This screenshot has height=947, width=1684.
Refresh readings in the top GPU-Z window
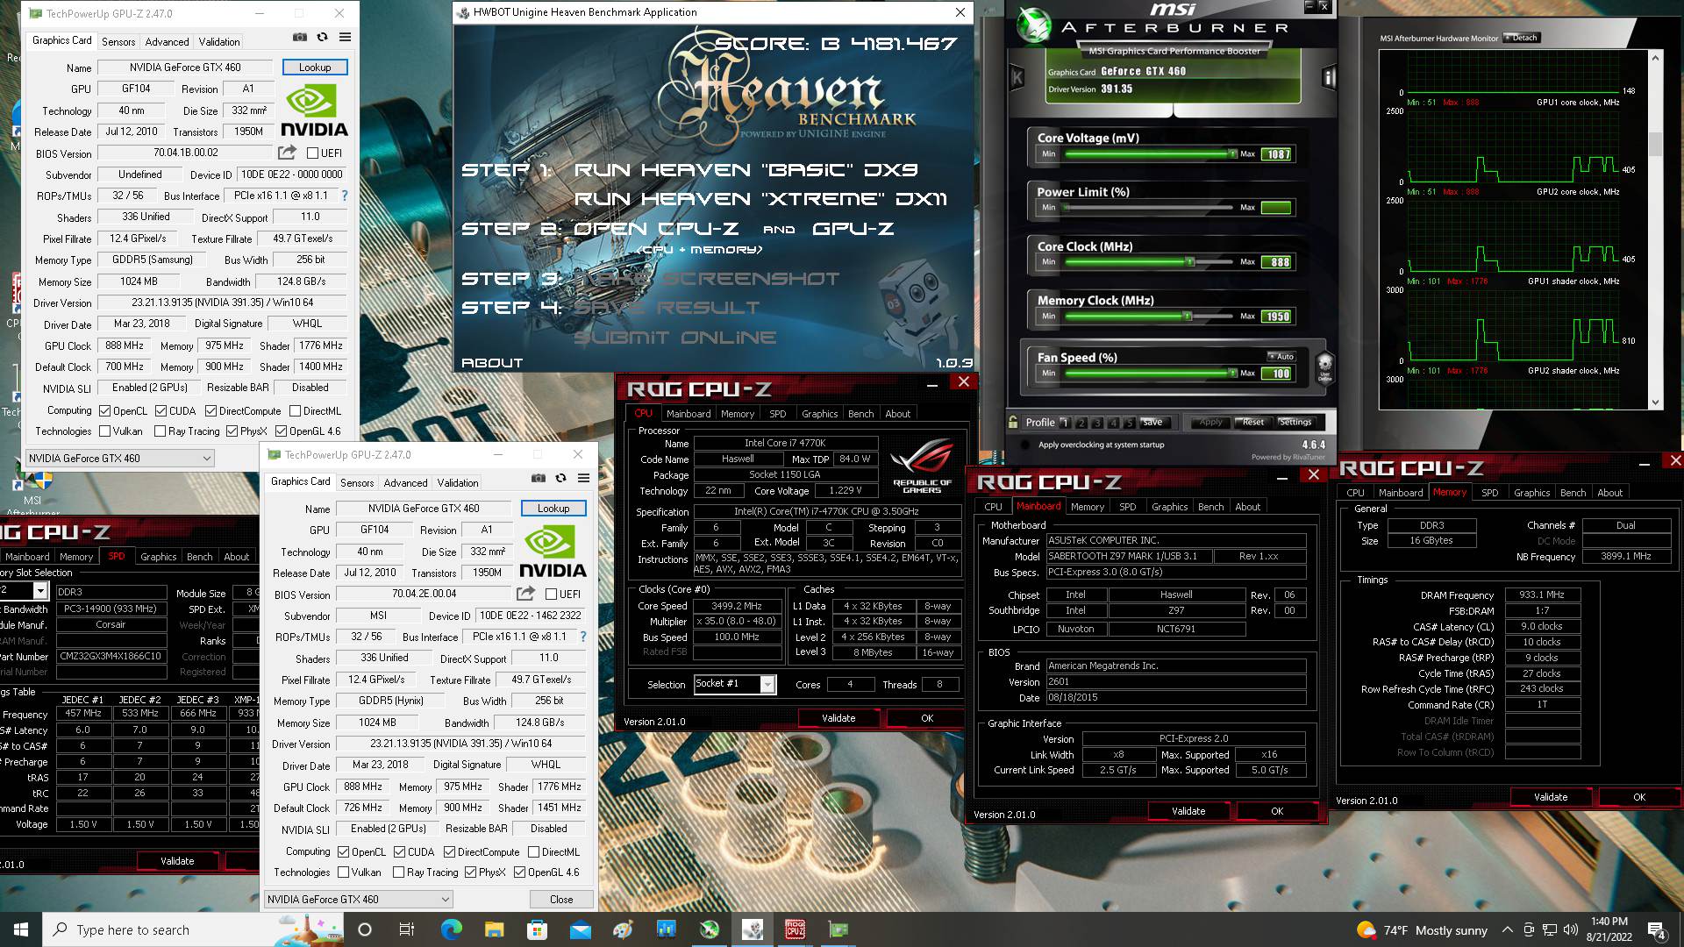(x=322, y=38)
